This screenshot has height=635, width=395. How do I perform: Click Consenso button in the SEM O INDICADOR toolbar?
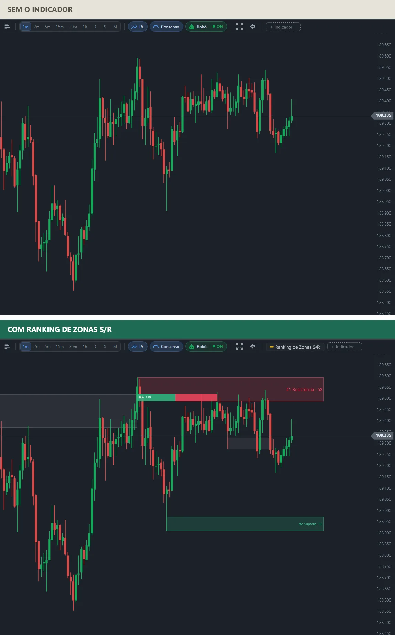click(167, 27)
